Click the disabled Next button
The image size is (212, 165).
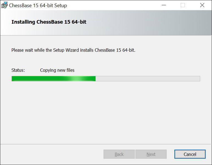point(151,154)
